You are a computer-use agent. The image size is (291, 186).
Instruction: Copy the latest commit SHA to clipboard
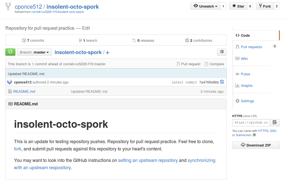tap(222, 82)
